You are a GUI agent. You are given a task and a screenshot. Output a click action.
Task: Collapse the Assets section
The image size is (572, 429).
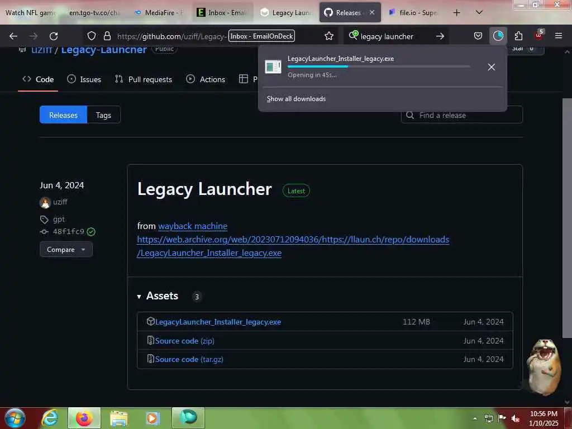[158, 296]
